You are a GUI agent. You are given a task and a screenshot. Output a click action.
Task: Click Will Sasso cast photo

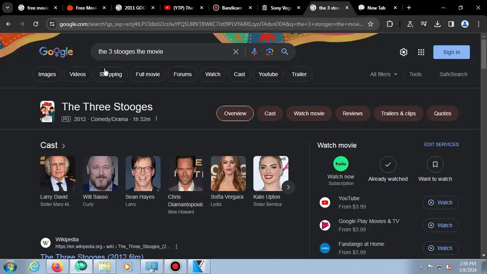tap(100, 174)
